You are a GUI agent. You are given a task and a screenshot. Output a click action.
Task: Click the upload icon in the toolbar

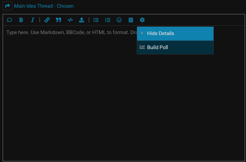[81, 20]
